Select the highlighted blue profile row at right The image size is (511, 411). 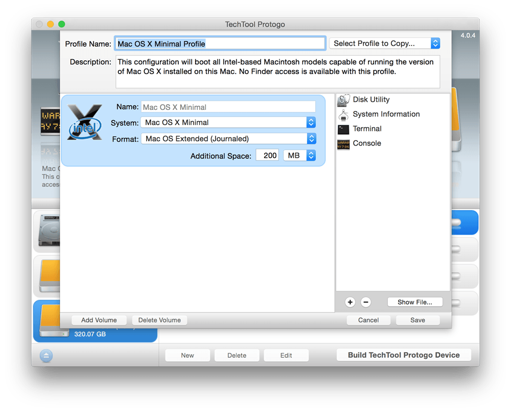click(464, 222)
